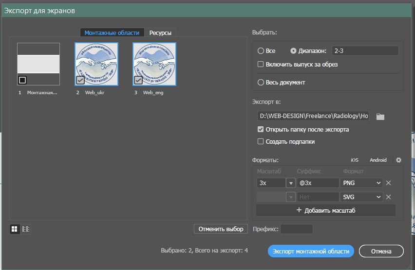Click the export path field
The image size is (415, 270).
[x=313, y=116]
